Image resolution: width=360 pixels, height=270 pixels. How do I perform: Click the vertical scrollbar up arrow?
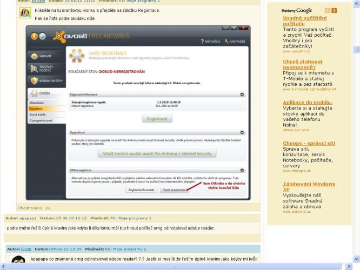356,4
